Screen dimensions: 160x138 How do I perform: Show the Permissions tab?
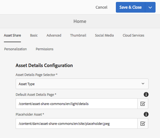44,49
